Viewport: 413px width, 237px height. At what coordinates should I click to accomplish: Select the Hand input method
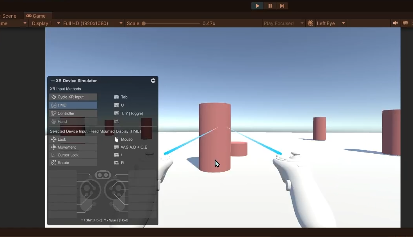[73, 121]
